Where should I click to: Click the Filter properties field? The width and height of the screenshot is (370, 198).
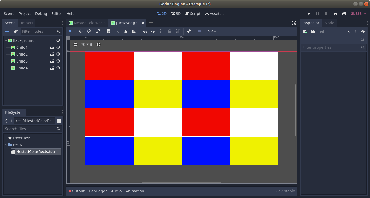coord(333,47)
